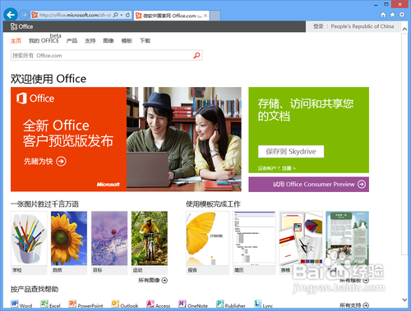Image resolution: width=411 pixels, height=311 pixels.
Task: Select the 主页 navigation item
Action: (x=16, y=41)
